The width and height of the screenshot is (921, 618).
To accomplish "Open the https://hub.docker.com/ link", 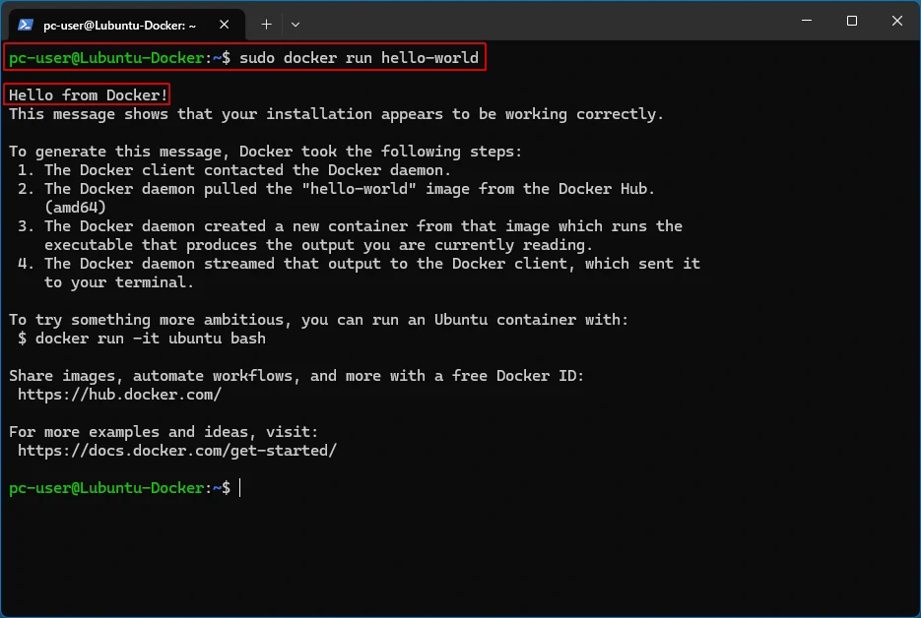I will click(119, 395).
